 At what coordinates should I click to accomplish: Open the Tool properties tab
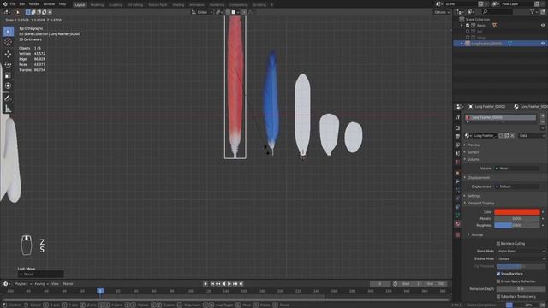click(457, 118)
